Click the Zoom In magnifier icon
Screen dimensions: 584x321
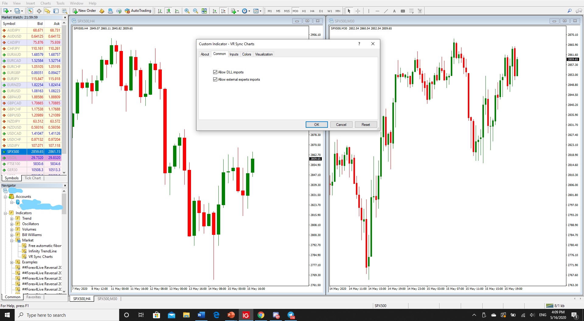tap(187, 11)
